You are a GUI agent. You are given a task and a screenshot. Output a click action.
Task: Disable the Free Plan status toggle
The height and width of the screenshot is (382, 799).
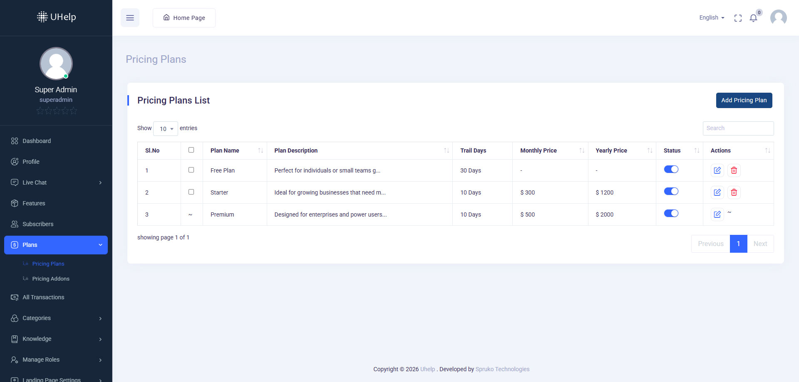(x=671, y=169)
